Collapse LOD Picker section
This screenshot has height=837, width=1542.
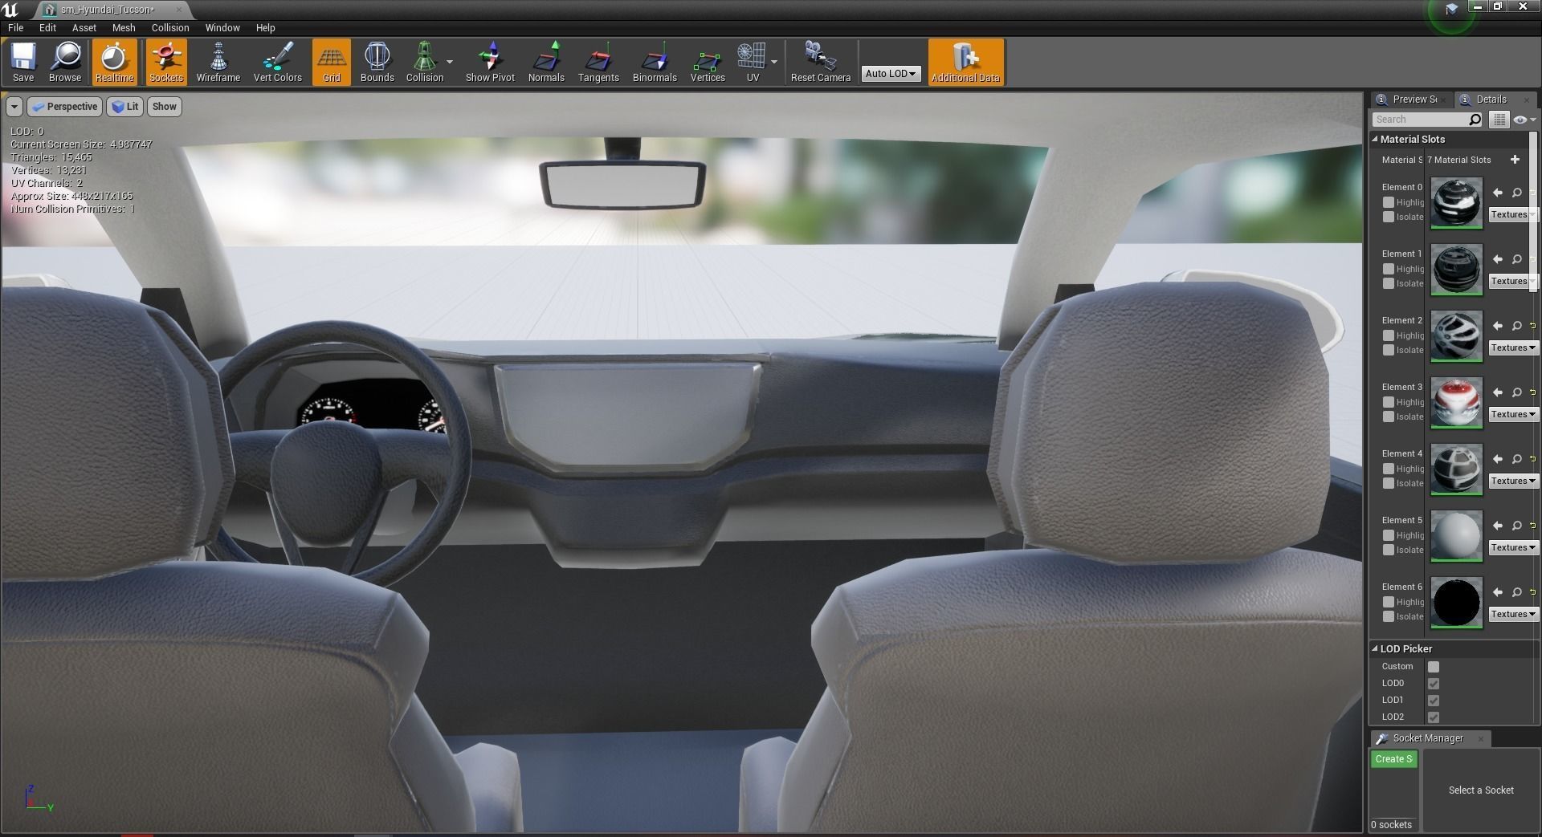1375,648
